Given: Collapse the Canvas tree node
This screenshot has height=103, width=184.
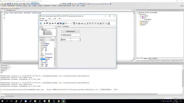Looking at the screenshot, I should (40, 29).
